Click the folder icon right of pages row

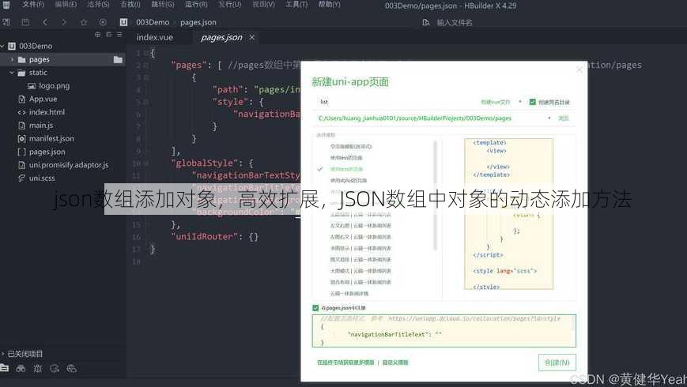tap(118, 59)
